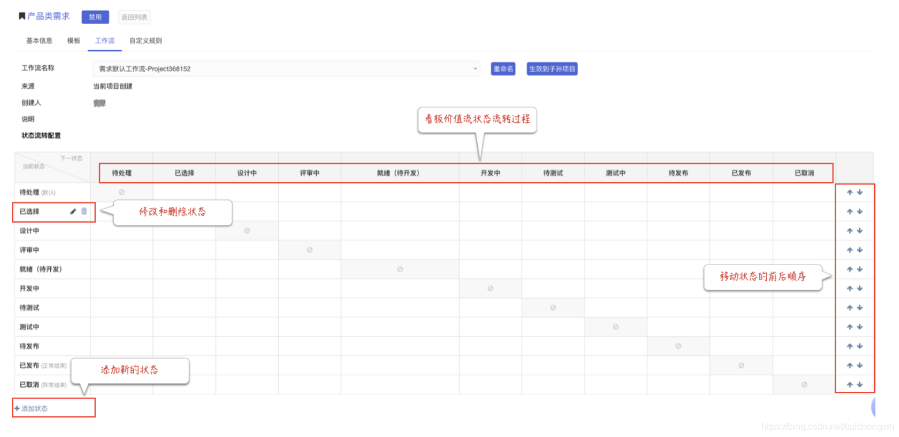The width and height of the screenshot is (899, 437).
Task: Toggle transition 已选择 row to 设计中 column
Action: (x=247, y=212)
